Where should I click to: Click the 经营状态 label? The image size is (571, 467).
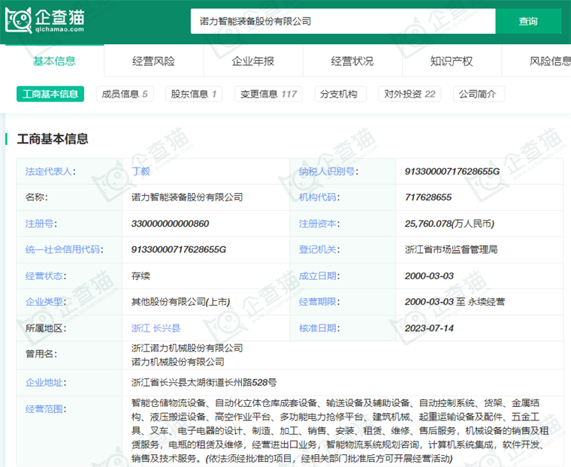[x=46, y=276]
